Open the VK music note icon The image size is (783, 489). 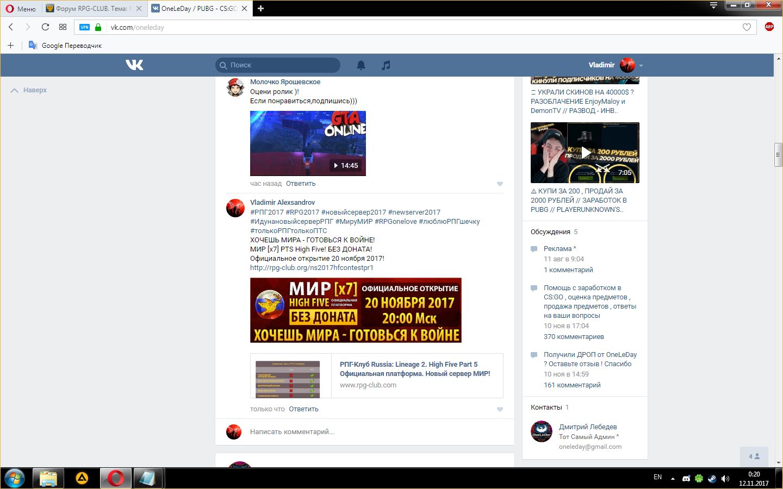[x=386, y=65]
